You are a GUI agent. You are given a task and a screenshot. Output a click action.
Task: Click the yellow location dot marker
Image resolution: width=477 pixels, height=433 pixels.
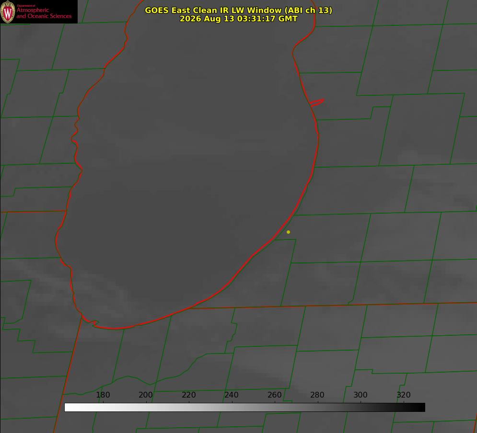(x=288, y=232)
